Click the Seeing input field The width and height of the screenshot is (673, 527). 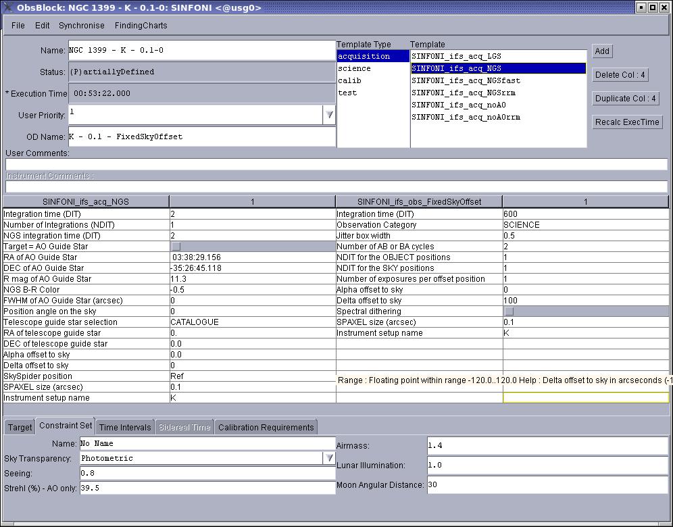(x=207, y=473)
